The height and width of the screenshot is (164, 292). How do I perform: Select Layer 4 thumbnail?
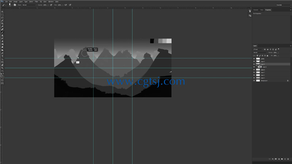pyautogui.click(x=258, y=64)
